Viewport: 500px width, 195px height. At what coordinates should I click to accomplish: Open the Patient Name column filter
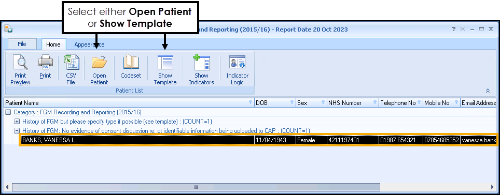tap(251, 102)
